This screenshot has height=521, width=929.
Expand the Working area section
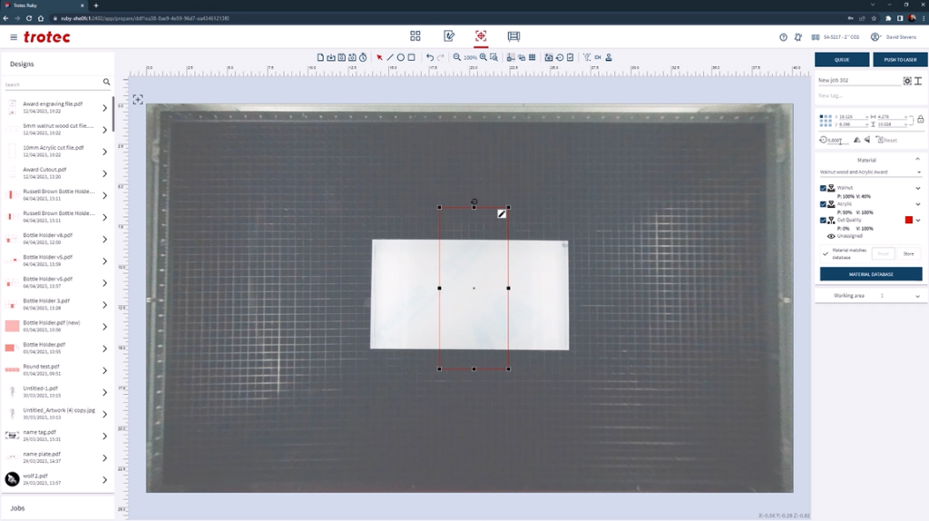point(917,296)
